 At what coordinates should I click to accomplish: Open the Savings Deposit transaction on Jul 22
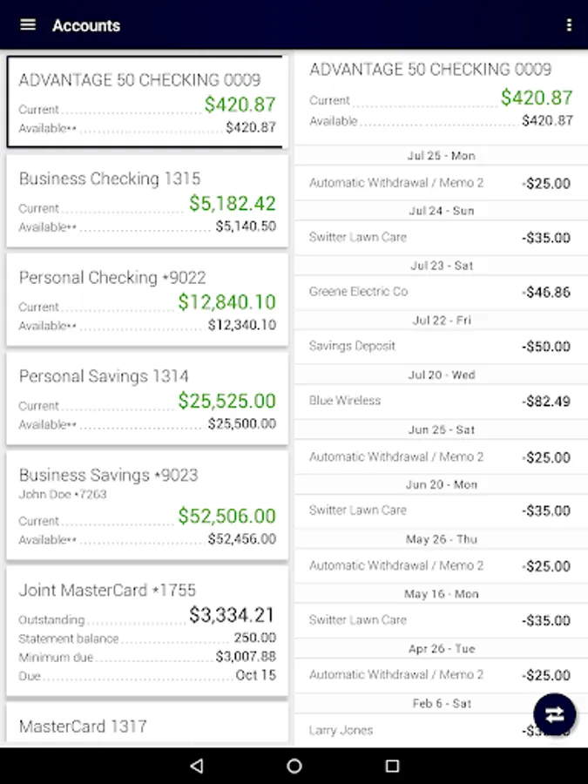coord(441,347)
